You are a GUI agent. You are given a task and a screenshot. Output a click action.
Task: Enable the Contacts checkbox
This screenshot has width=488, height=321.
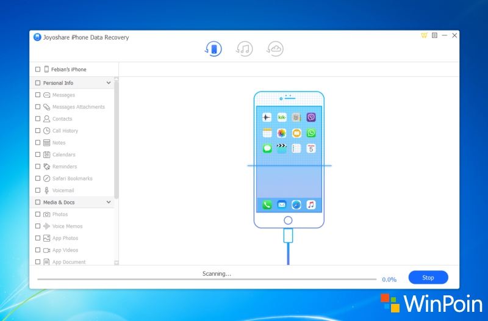(x=38, y=119)
